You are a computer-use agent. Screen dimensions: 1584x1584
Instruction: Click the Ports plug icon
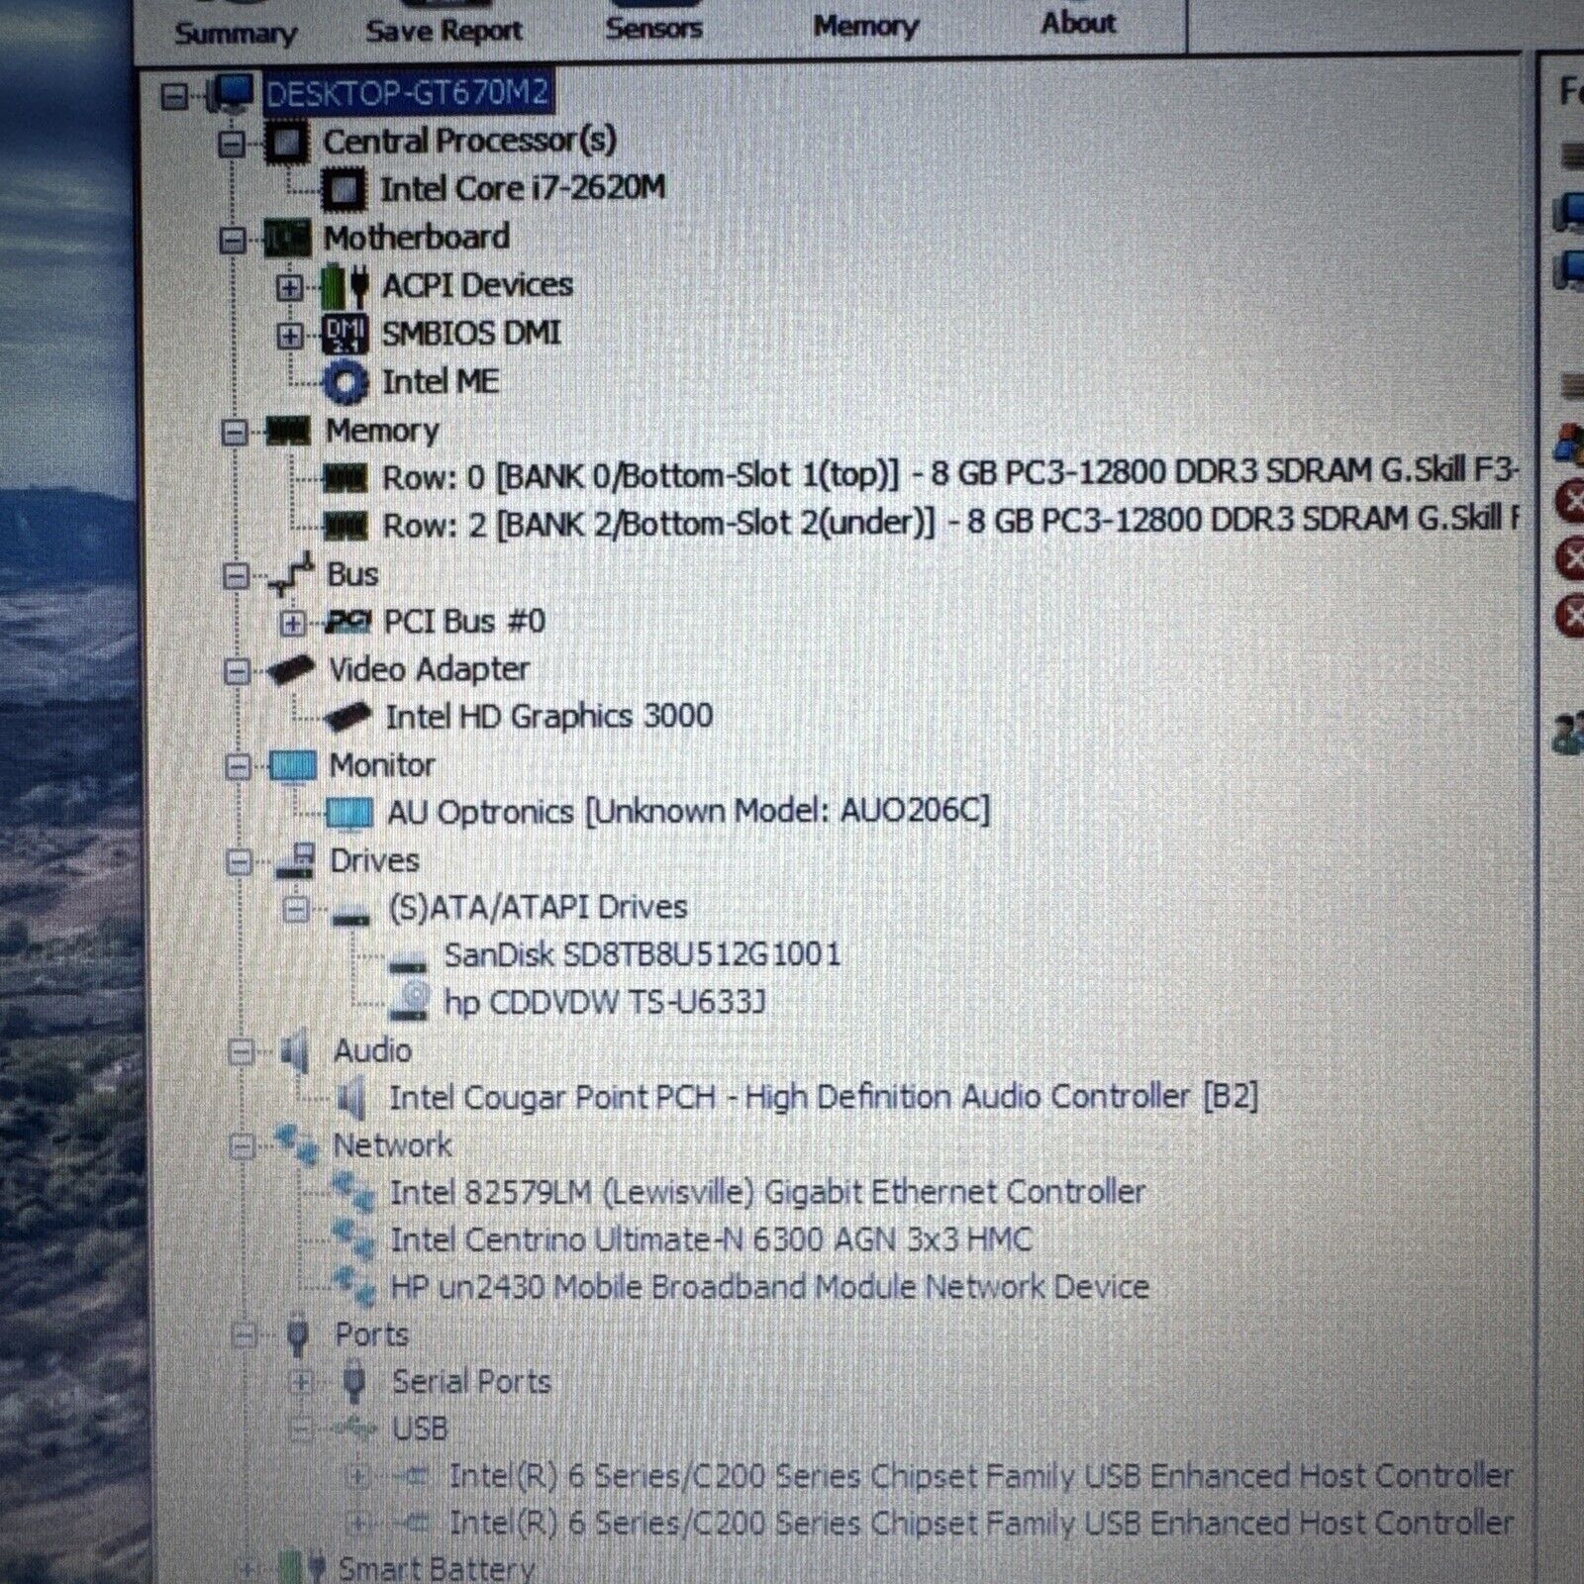pos(298,1336)
